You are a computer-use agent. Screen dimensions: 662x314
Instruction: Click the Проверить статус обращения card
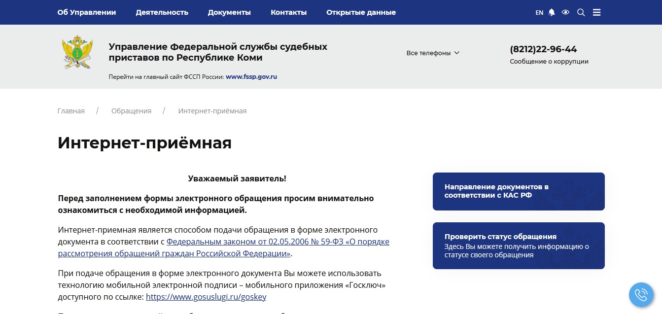point(518,245)
